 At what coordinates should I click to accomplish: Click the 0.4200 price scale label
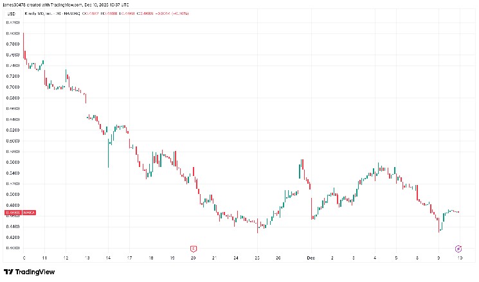(13, 237)
